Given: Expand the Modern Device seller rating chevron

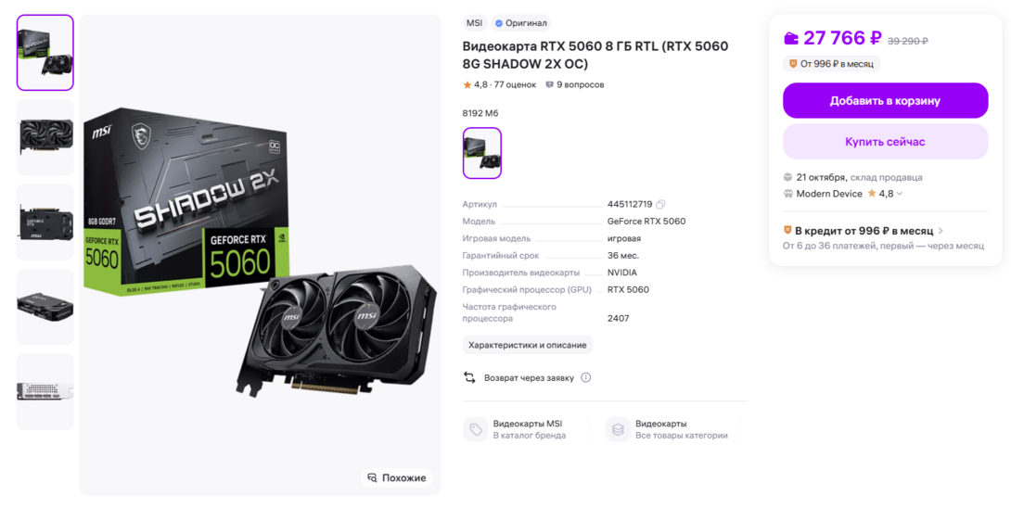Looking at the screenshot, I should (900, 194).
